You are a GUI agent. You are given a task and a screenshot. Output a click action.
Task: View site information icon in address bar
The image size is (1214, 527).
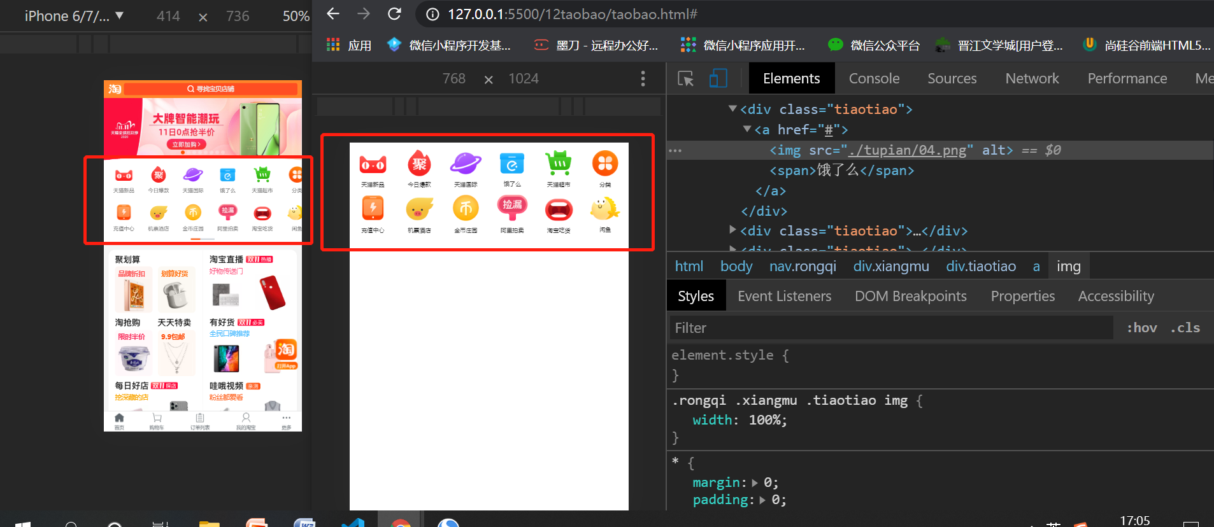(432, 14)
